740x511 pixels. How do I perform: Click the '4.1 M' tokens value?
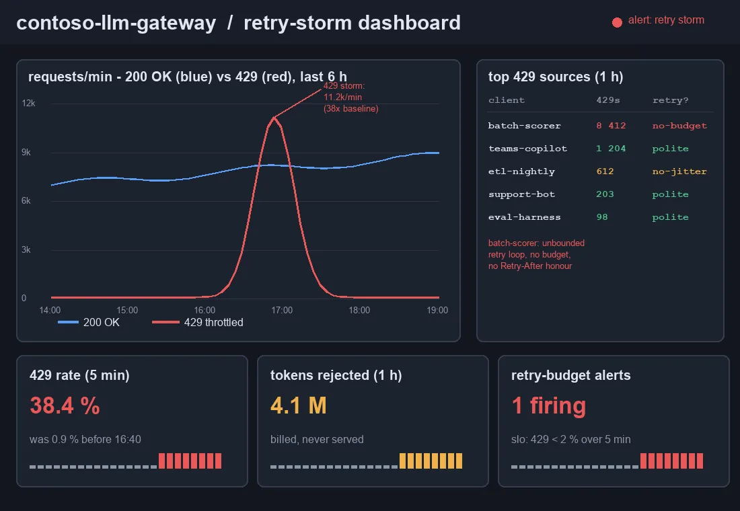pos(298,405)
